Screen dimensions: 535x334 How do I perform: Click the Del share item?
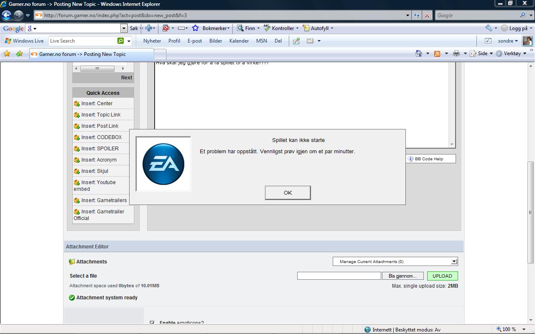click(278, 41)
